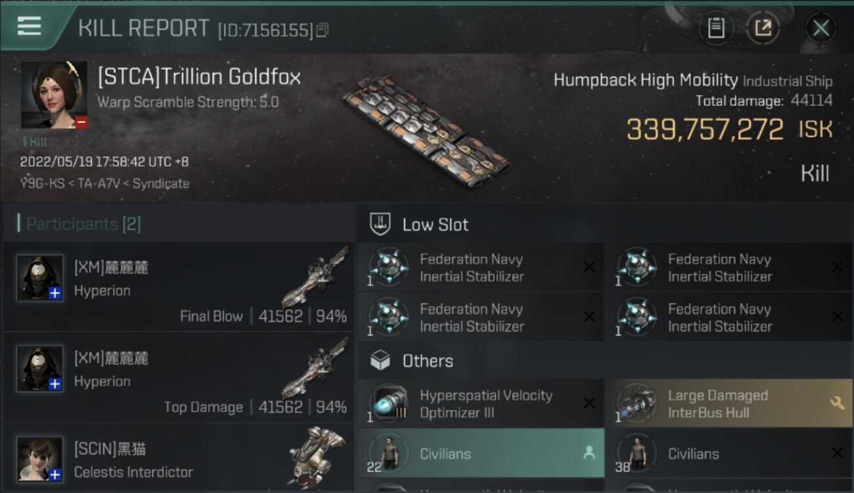Click wrench icon on InterBus Hull

837,403
